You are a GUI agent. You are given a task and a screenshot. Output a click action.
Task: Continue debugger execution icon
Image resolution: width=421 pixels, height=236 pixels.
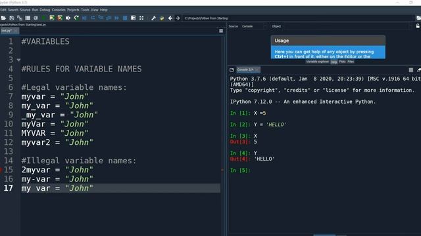117,18
